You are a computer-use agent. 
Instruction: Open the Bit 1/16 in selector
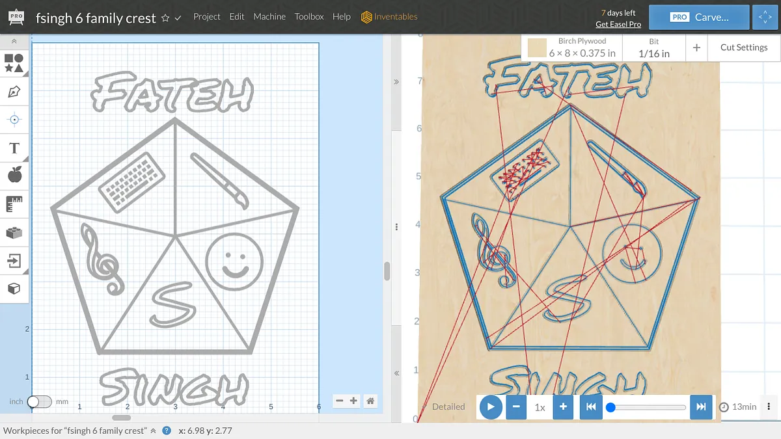654,47
